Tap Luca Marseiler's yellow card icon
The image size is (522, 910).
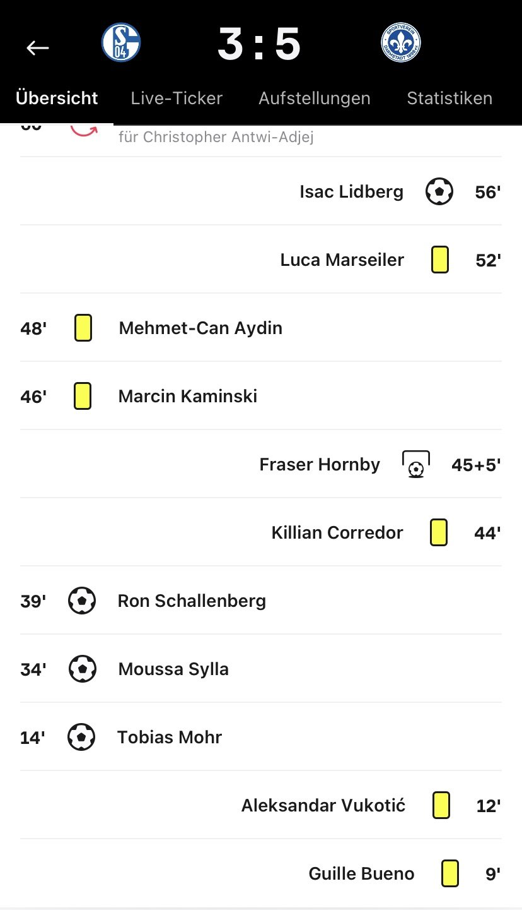(440, 260)
